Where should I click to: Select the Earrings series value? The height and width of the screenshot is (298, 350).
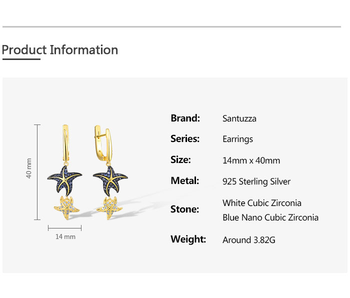click(237, 139)
